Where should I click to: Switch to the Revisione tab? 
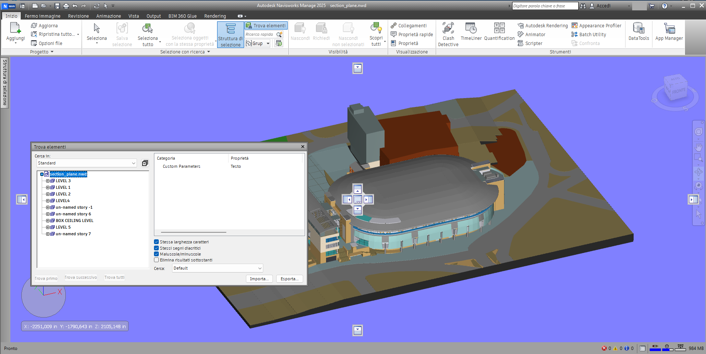[x=78, y=16]
